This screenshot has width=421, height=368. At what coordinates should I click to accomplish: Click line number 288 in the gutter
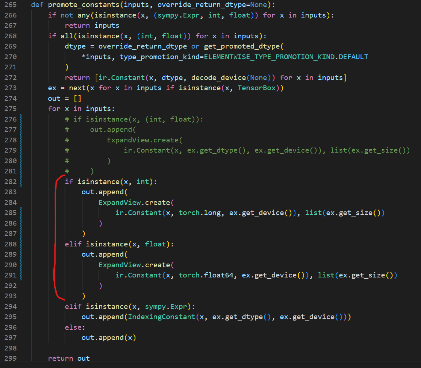point(11,244)
